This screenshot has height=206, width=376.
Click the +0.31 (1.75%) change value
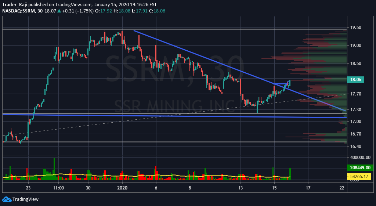[78, 11]
